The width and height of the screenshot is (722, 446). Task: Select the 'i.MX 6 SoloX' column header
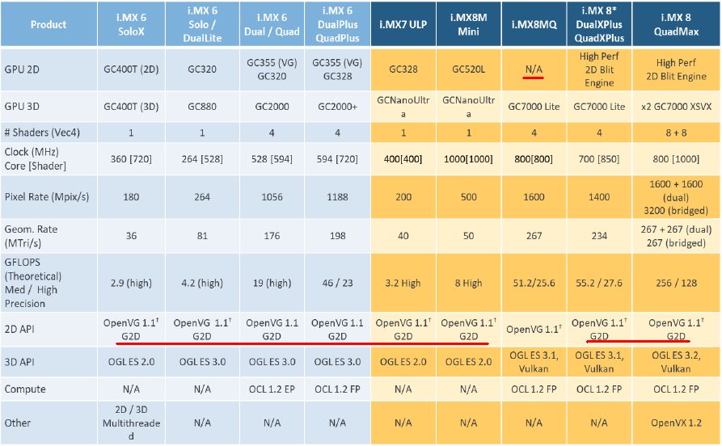pyautogui.click(x=131, y=24)
